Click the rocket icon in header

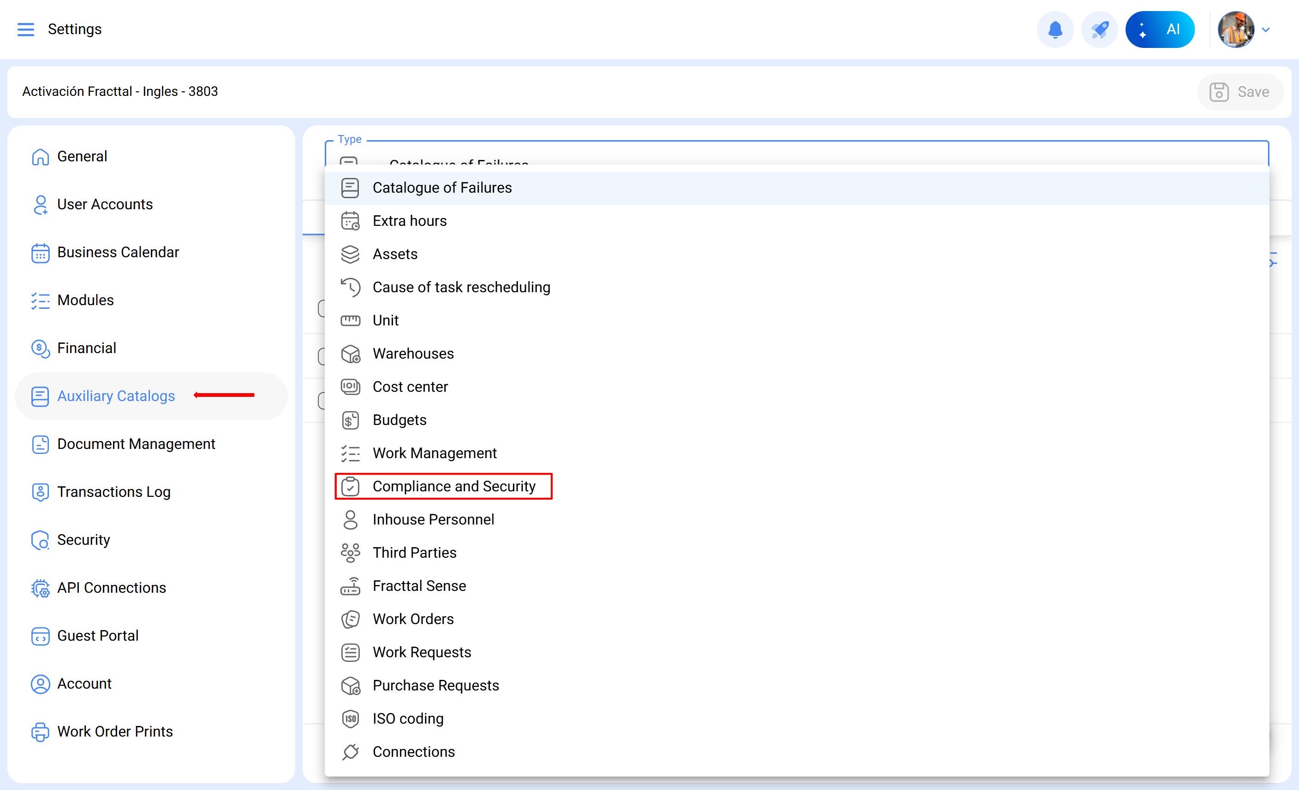tap(1099, 29)
